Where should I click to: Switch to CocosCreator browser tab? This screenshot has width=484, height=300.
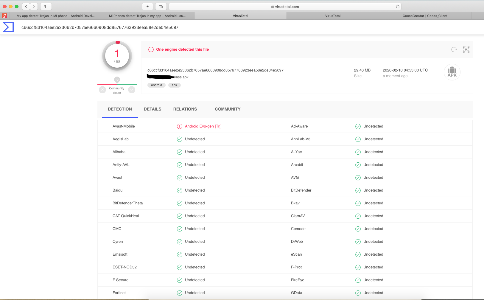pos(425,16)
